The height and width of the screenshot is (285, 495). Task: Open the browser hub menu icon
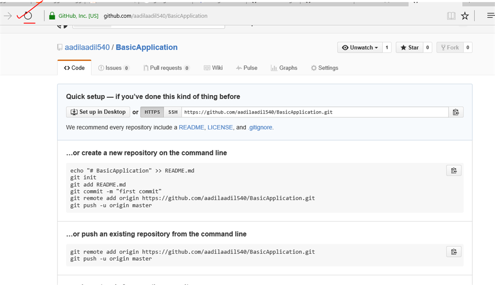pyautogui.click(x=490, y=16)
